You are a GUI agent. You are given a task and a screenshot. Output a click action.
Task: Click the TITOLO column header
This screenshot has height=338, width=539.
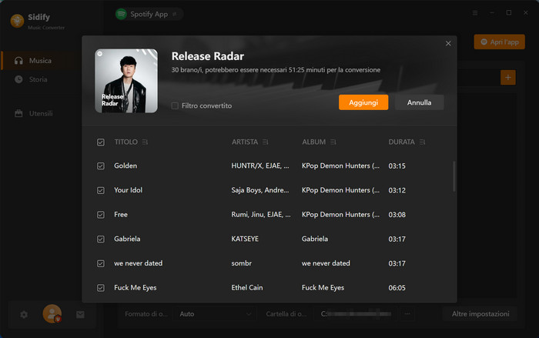(126, 142)
